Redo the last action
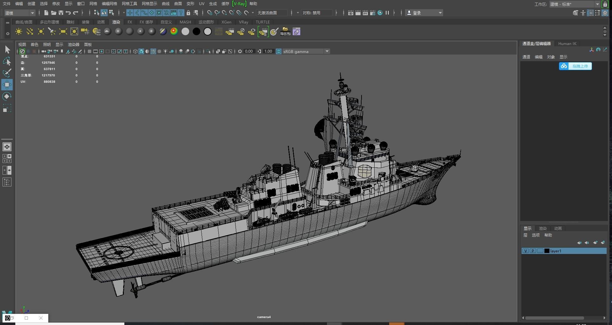The height and width of the screenshot is (325, 612). pyautogui.click(x=76, y=13)
